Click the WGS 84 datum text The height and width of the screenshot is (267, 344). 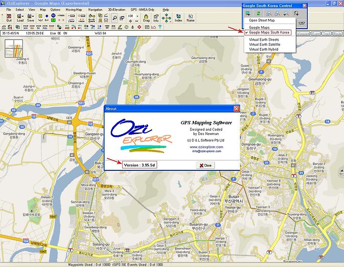pyautogui.click(x=100, y=33)
